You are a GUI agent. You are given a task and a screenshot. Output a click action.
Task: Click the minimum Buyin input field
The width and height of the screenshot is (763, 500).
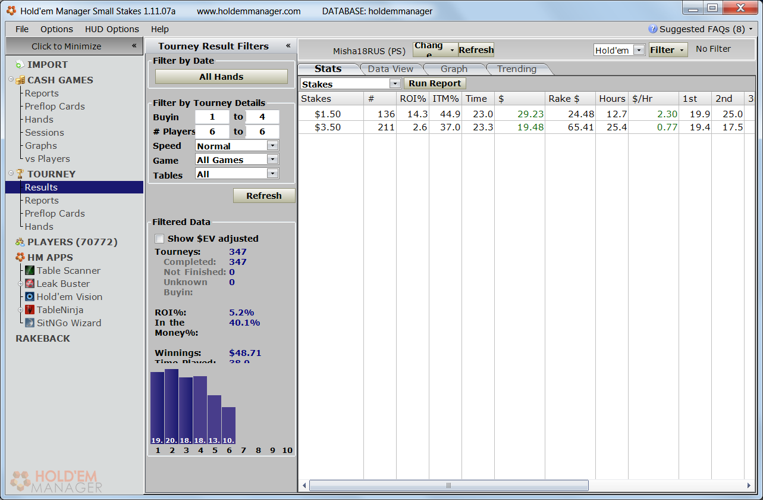point(212,117)
